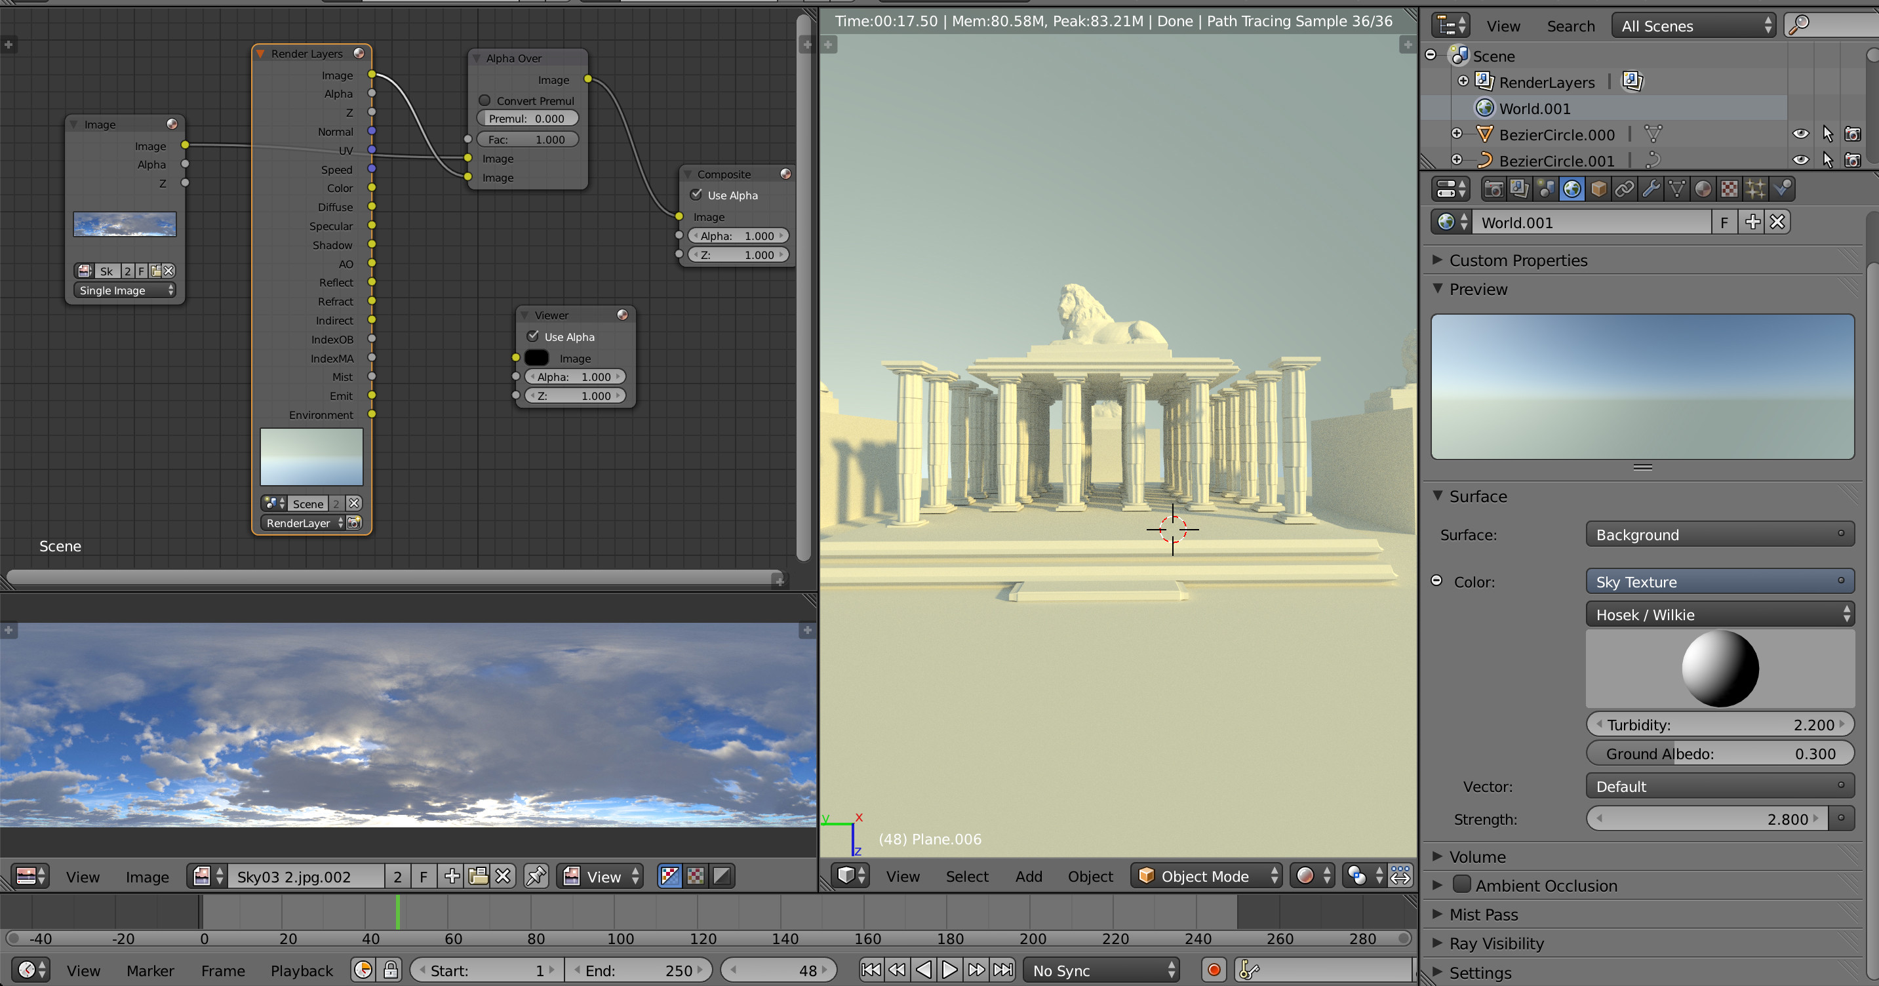Select the Texture properties tab (checkered icon)

click(x=1730, y=189)
